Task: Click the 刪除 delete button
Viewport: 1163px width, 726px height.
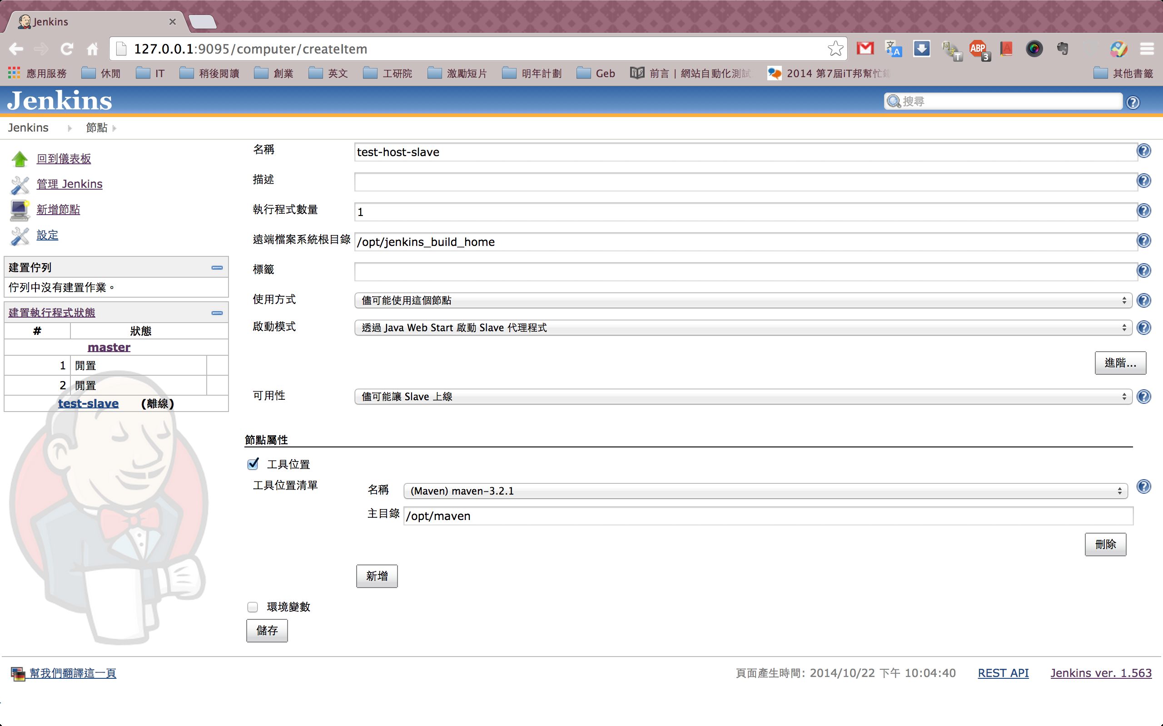Action: (1105, 544)
